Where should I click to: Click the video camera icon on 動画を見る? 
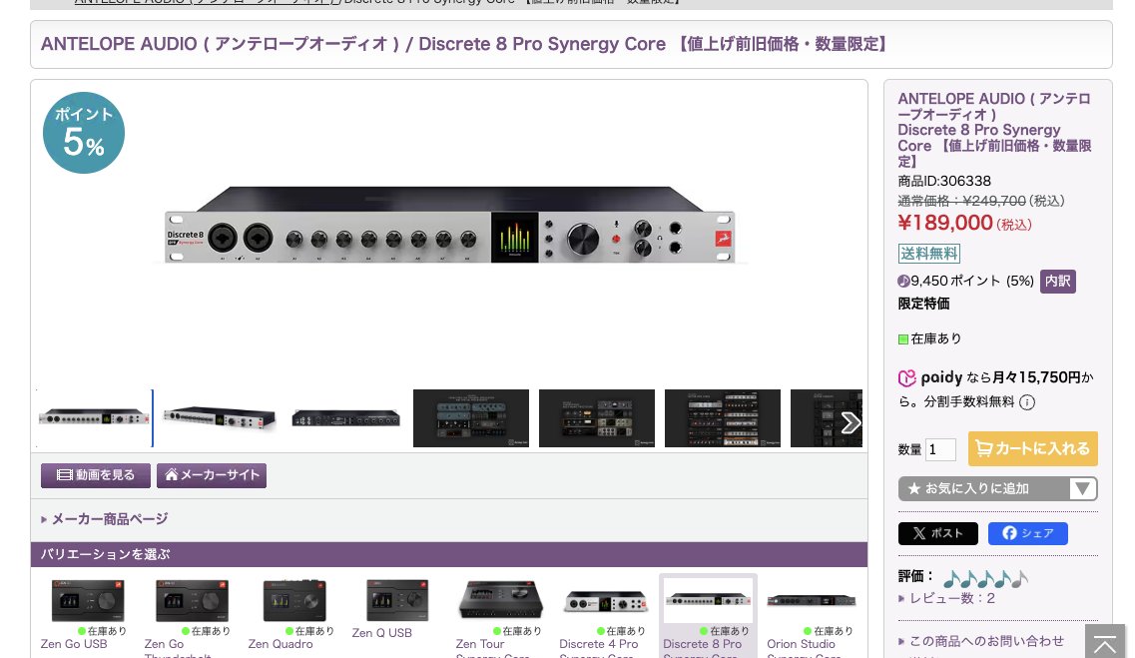pos(64,474)
